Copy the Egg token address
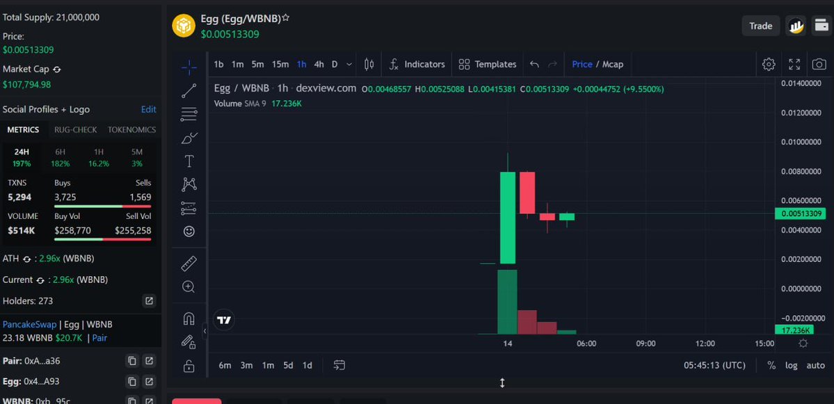 (132, 382)
